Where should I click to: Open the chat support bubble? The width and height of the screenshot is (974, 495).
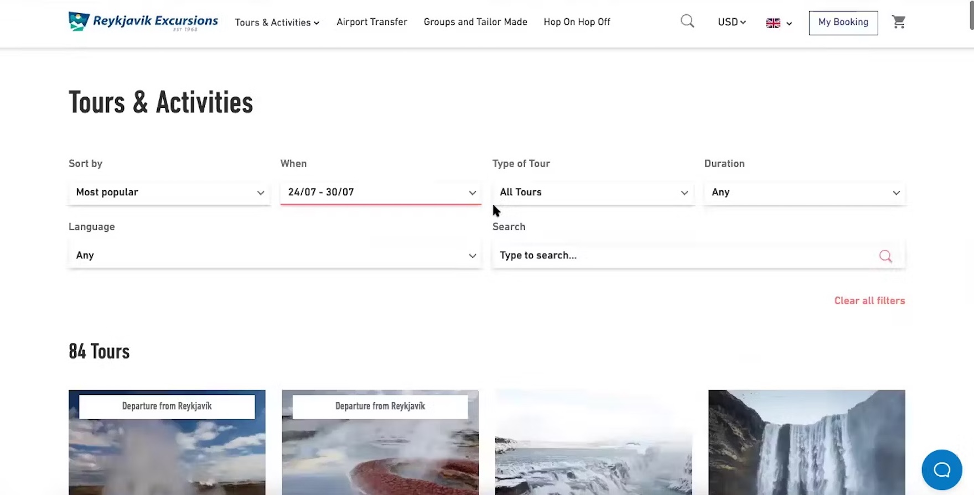pos(941,470)
